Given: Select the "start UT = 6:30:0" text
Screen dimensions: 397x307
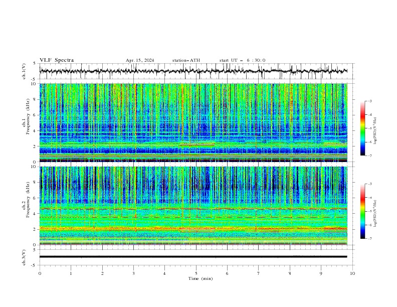Looking at the screenshot, I should pos(242,60).
